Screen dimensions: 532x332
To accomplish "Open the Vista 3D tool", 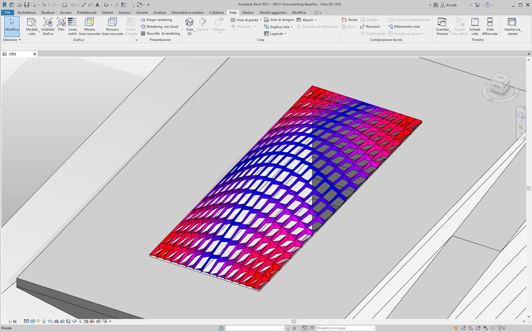I will [x=190, y=26].
